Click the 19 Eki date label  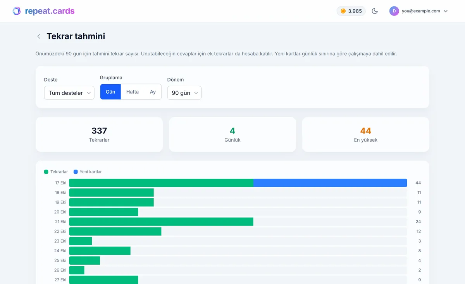pos(60,202)
